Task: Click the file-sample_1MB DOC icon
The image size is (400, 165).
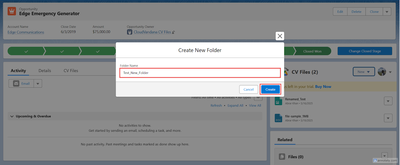Action: coord(278,118)
